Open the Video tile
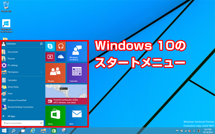Screen dimensions: 215x134 (50, 57)
